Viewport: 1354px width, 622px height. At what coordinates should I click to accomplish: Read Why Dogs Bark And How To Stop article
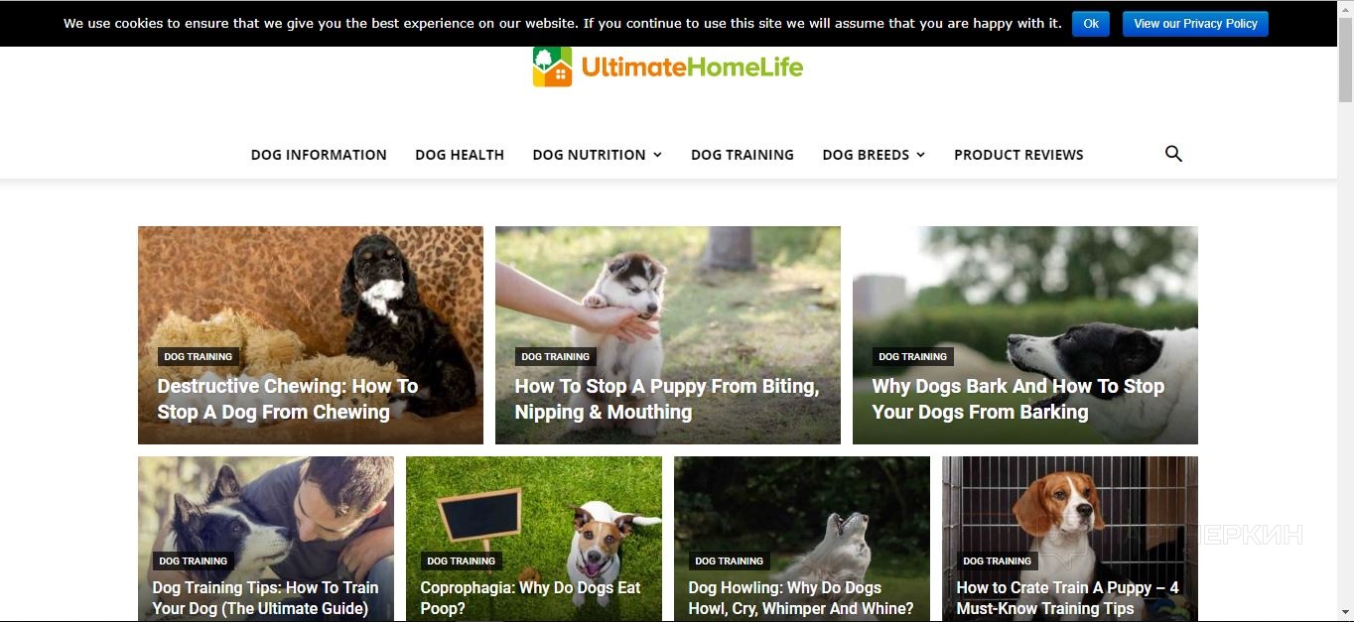click(1018, 399)
